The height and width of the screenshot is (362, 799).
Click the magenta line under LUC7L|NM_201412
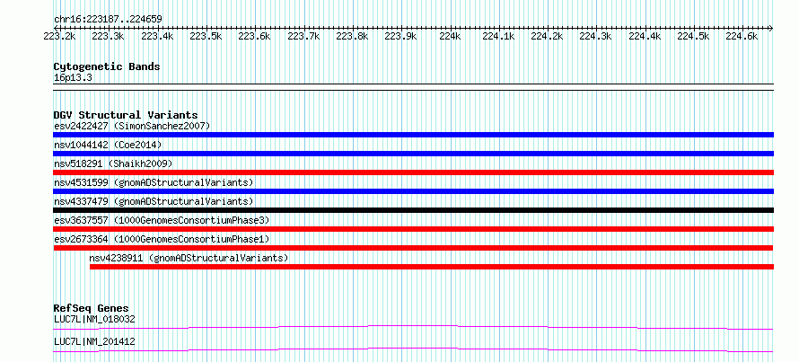(413, 349)
